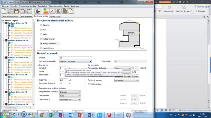
Task: Select the Puente térmico radio button
Action: 41,48
